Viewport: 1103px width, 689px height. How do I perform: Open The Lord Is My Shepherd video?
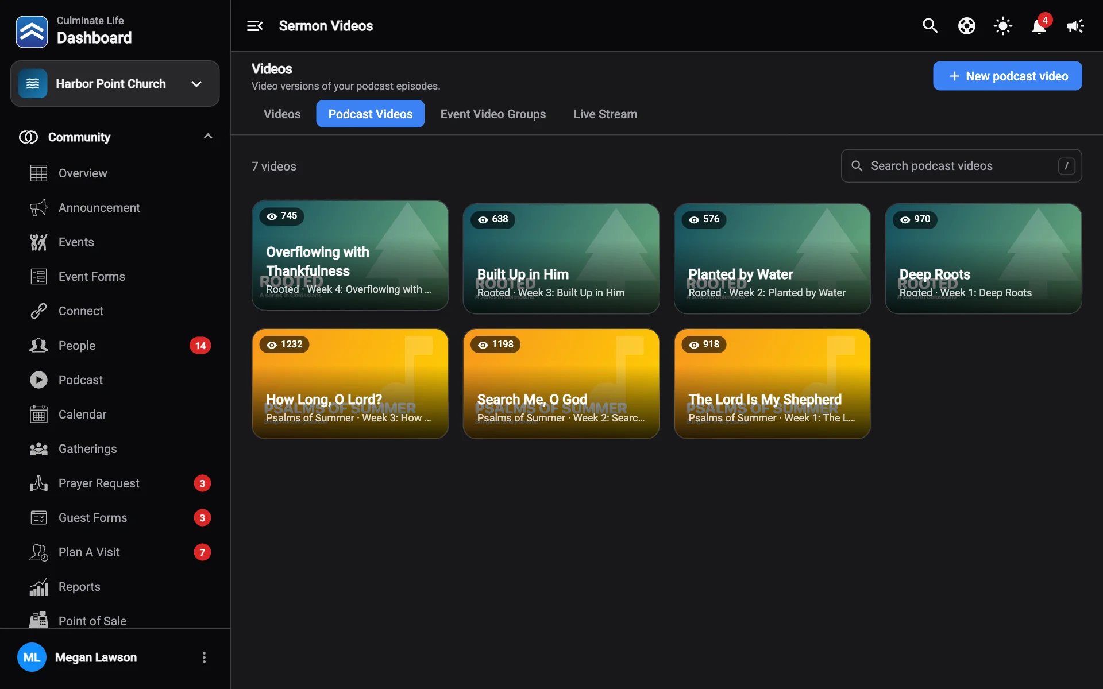772,384
